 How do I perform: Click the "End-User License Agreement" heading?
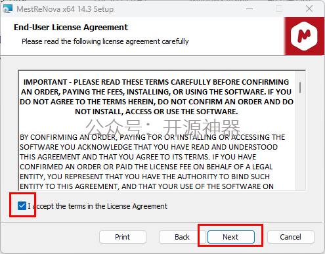[x=71, y=28]
